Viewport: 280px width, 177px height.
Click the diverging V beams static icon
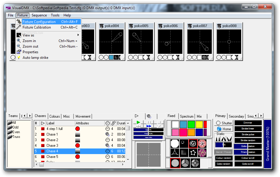[x=229, y=139]
